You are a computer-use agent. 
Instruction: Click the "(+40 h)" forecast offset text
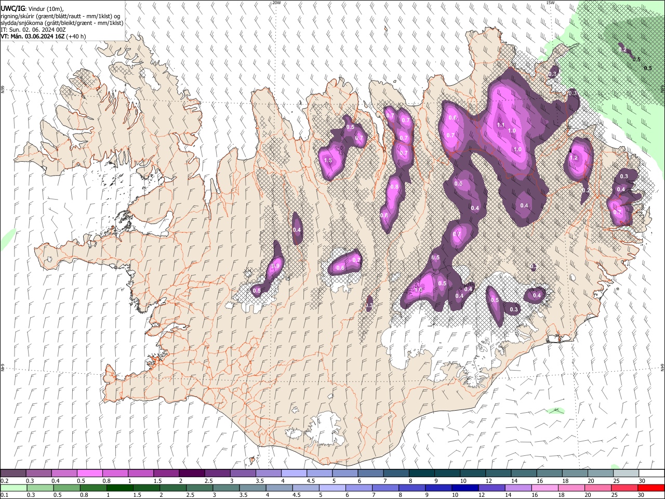[76, 36]
